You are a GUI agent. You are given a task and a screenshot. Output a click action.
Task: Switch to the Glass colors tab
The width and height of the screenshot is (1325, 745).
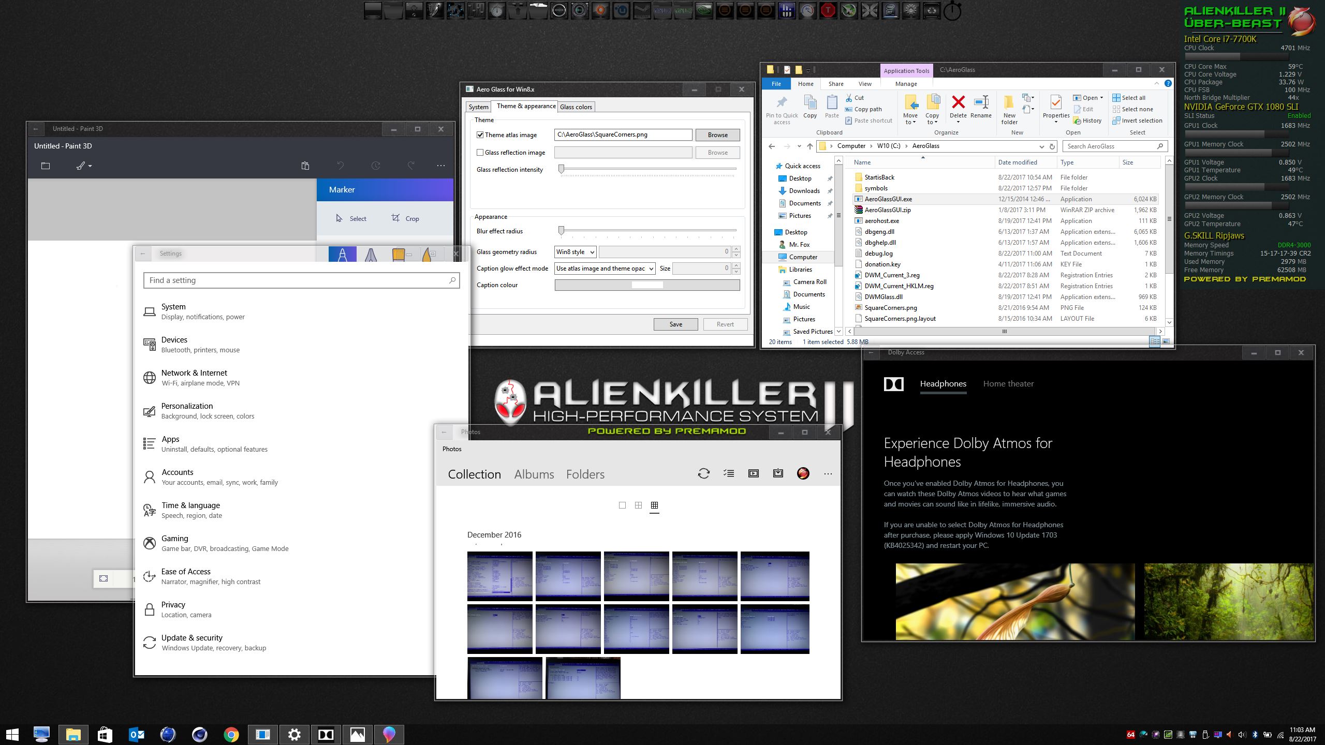576,107
